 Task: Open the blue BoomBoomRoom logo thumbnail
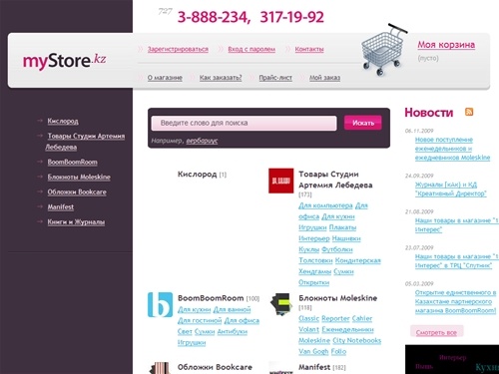[160, 304]
